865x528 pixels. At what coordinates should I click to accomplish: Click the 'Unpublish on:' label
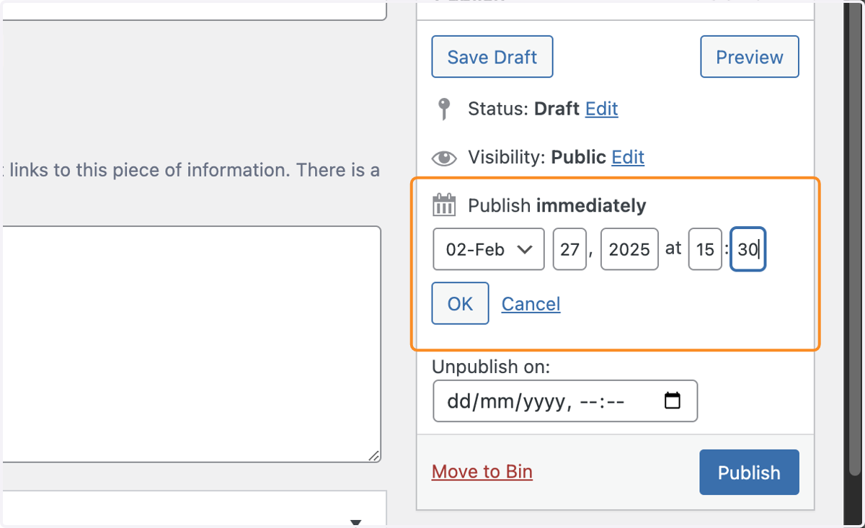point(491,367)
